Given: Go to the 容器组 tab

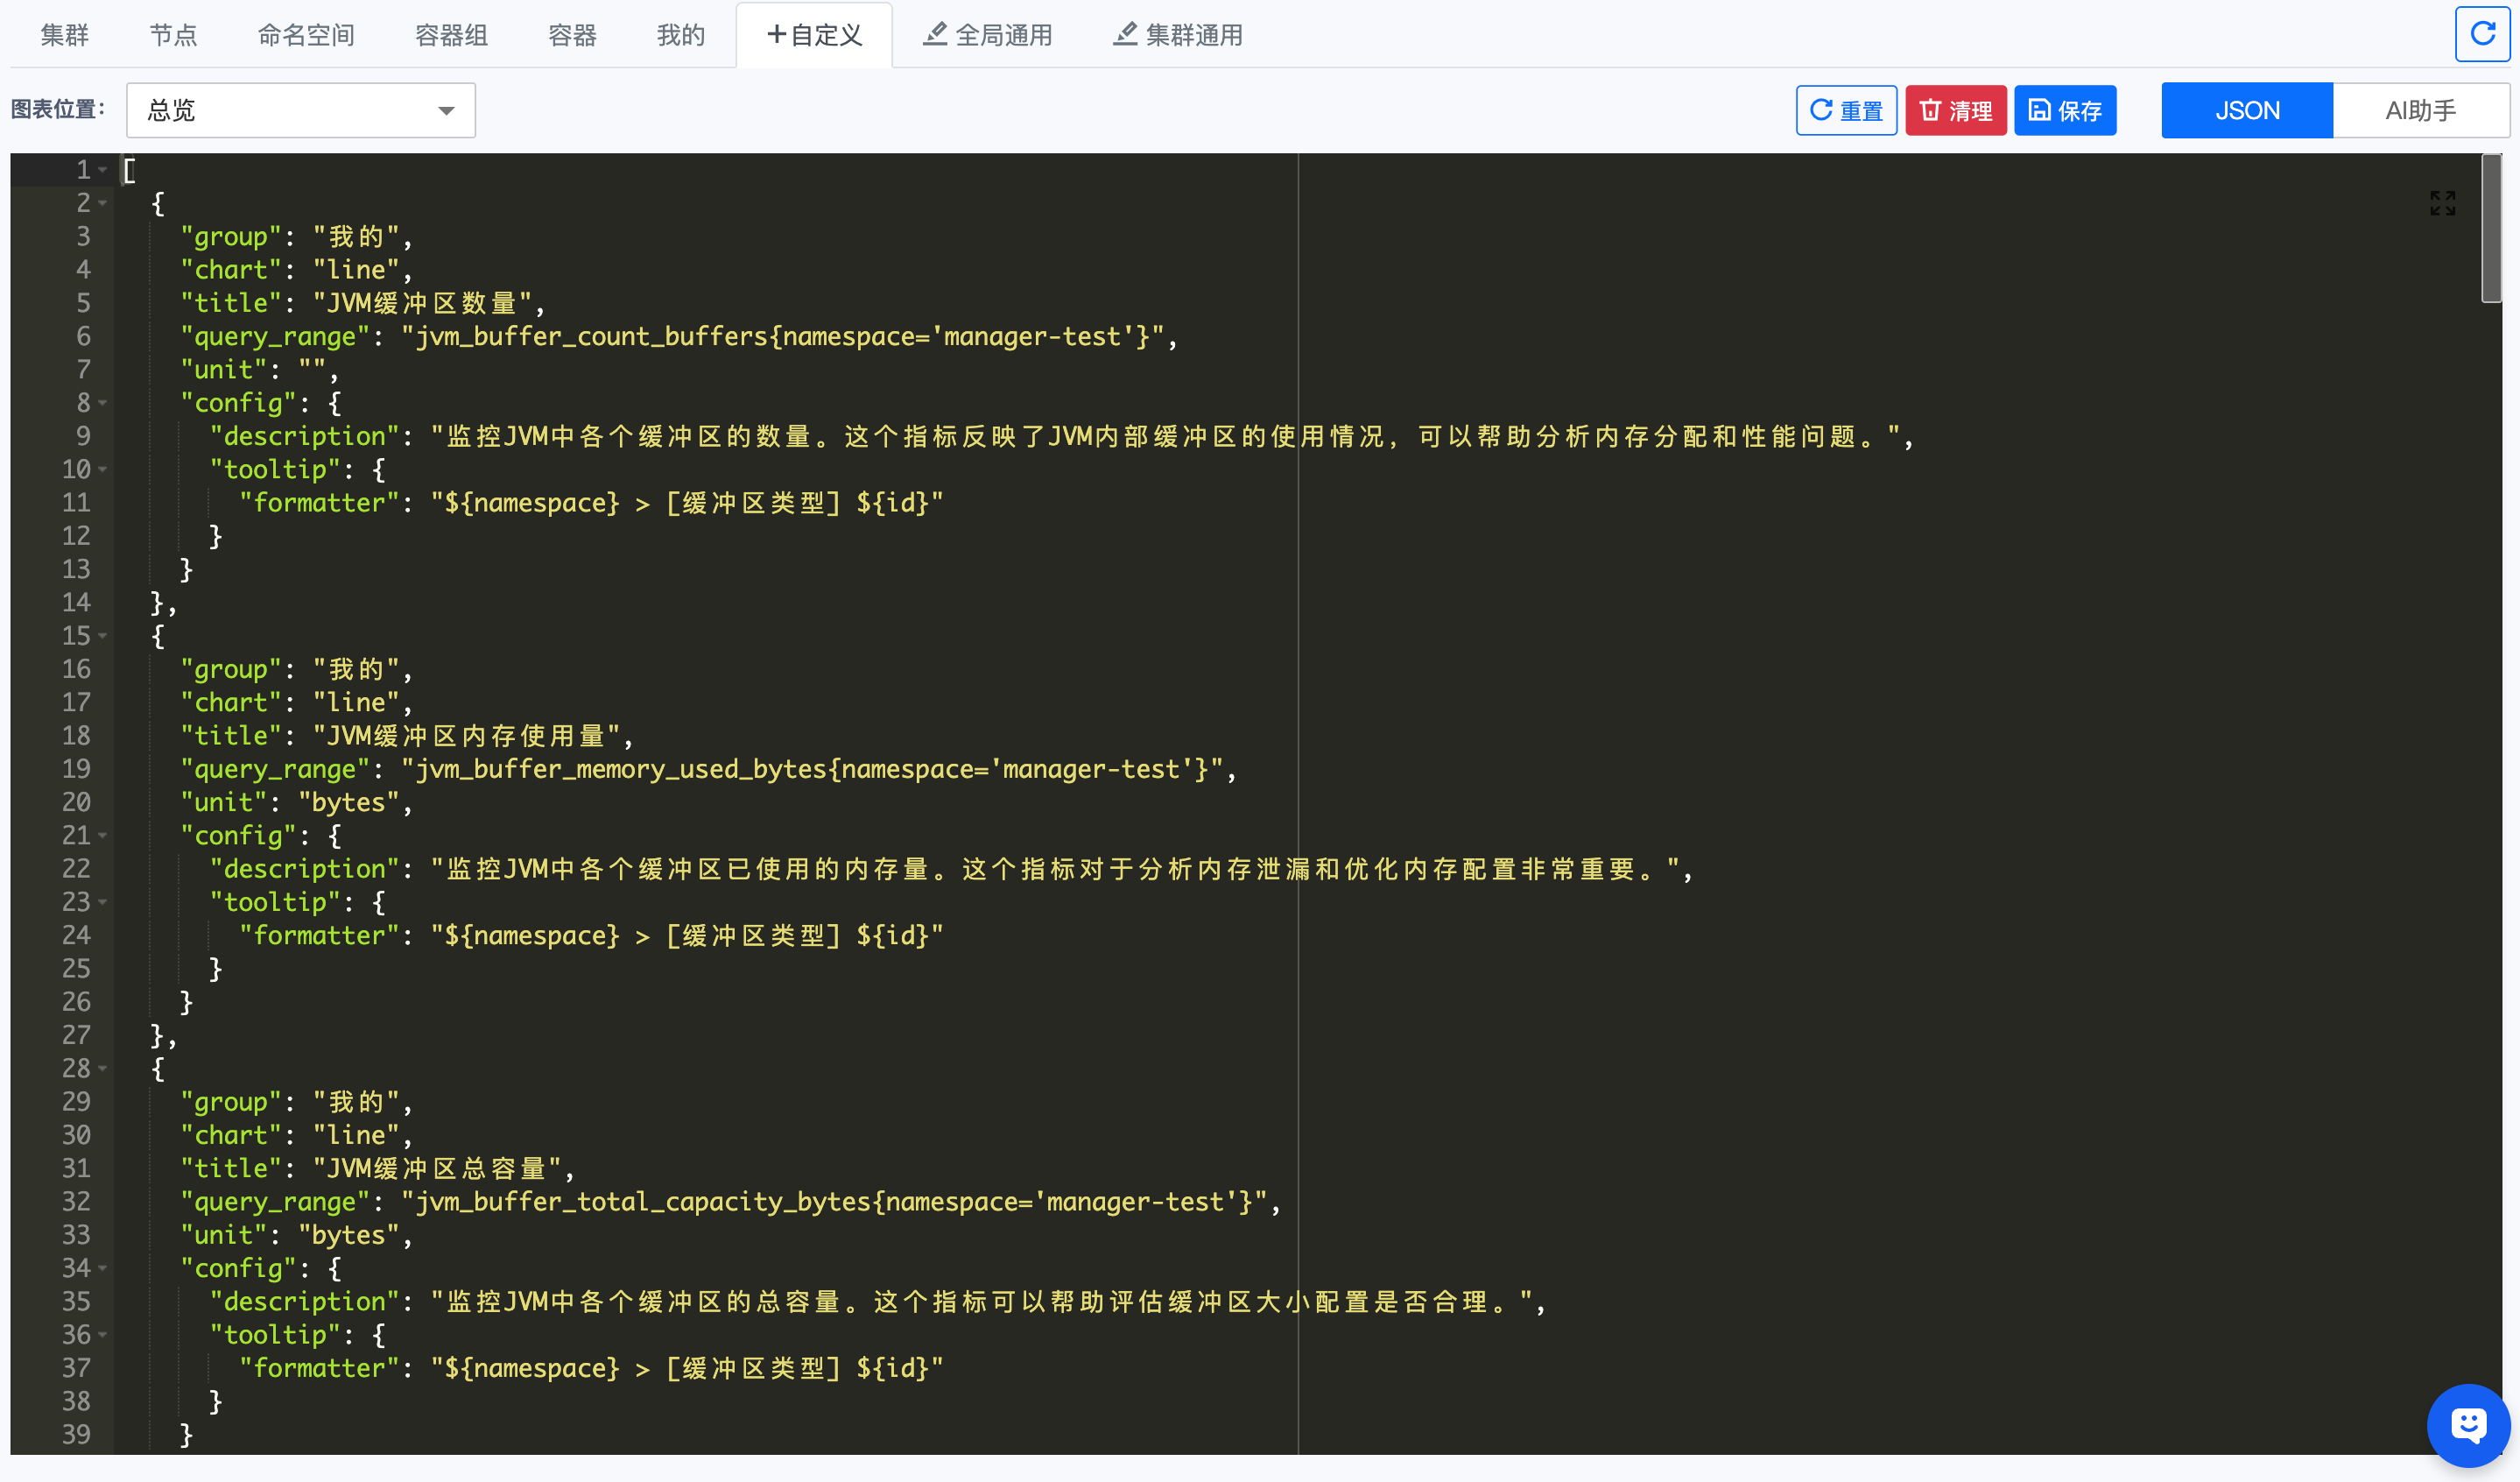Looking at the screenshot, I should pyautogui.click(x=451, y=35).
